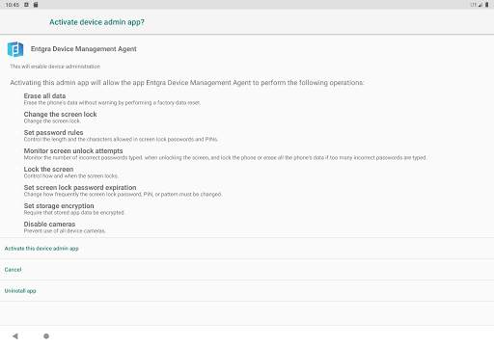Tap the 10:45 clock in status bar
Image resolution: width=494 pixels, height=347 pixels.
[x=13, y=5]
